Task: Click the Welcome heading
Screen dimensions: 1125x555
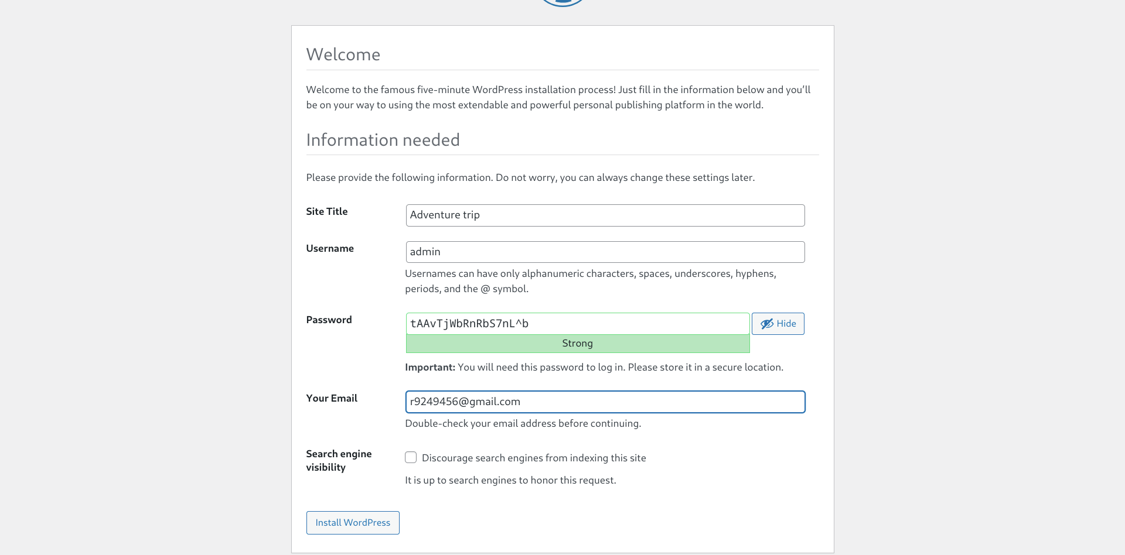Action: tap(343, 54)
